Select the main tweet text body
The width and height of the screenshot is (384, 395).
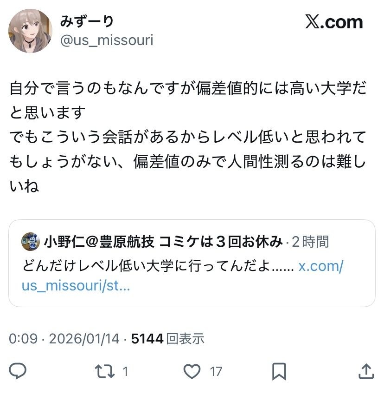point(188,137)
